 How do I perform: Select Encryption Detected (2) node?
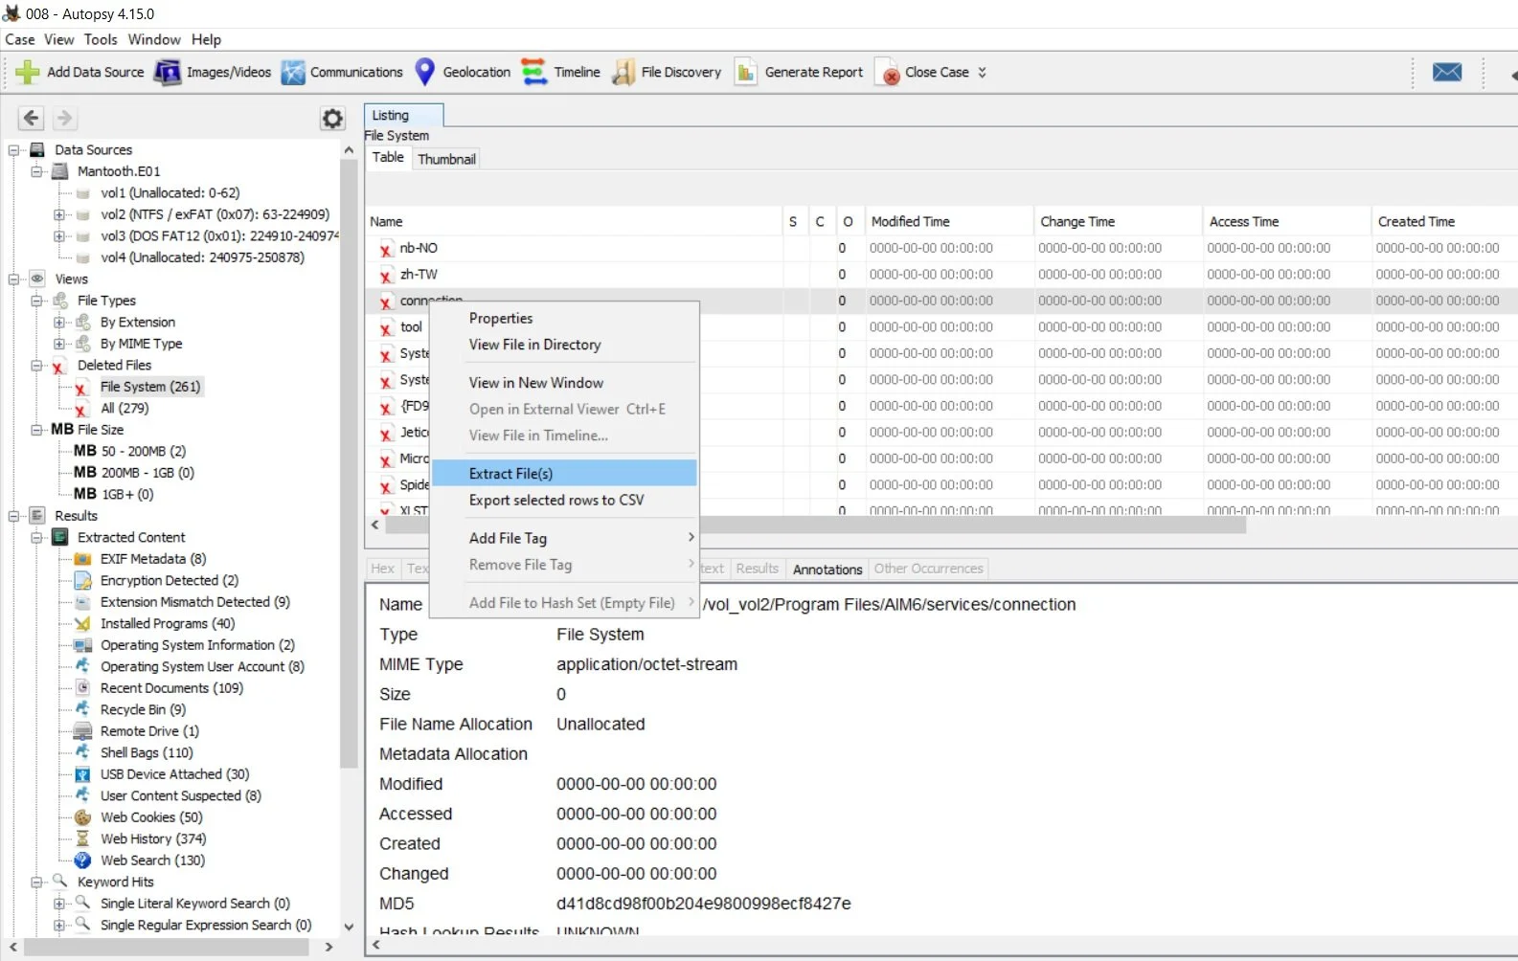[x=170, y=581]
